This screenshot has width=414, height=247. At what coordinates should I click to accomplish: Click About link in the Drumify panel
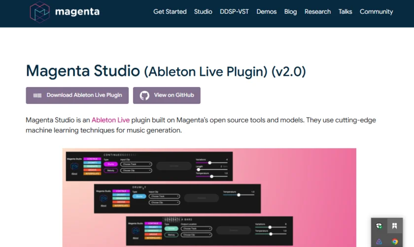103,206
